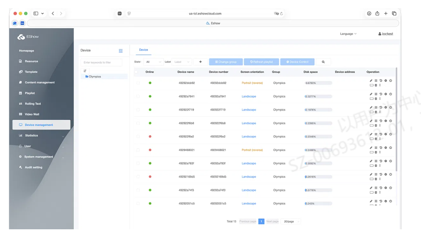Viewport: 421px width, 245px height.
Task: Check the box for device 492922f719
Action: click(x=138, y=110)
